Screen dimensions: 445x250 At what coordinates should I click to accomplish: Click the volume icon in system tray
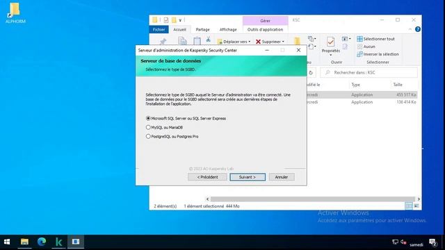(x=403, y=242)
